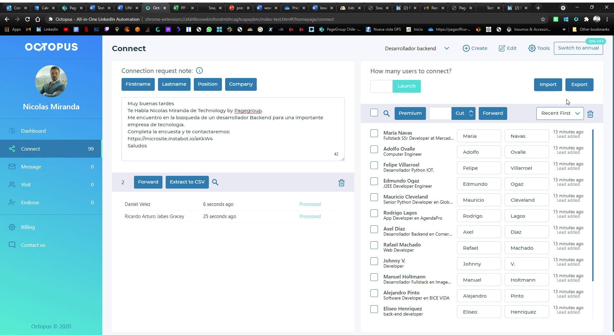Open Billing settings in sidebar

tap(51, 227)
